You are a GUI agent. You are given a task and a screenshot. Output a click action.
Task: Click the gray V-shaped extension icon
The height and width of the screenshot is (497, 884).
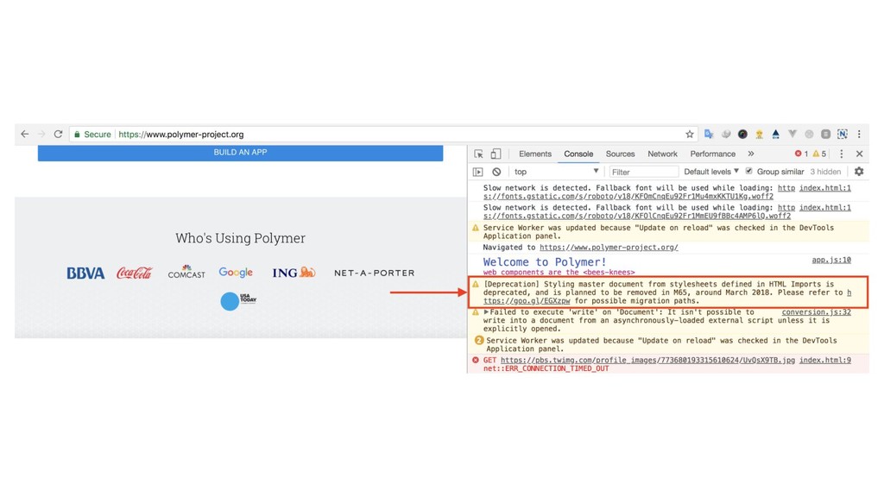point(792,134)
